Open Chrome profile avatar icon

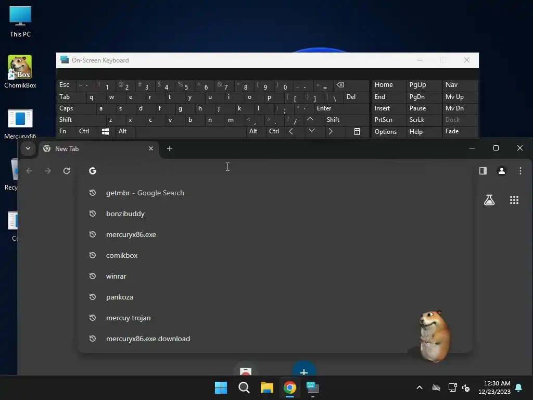[501, 171]
